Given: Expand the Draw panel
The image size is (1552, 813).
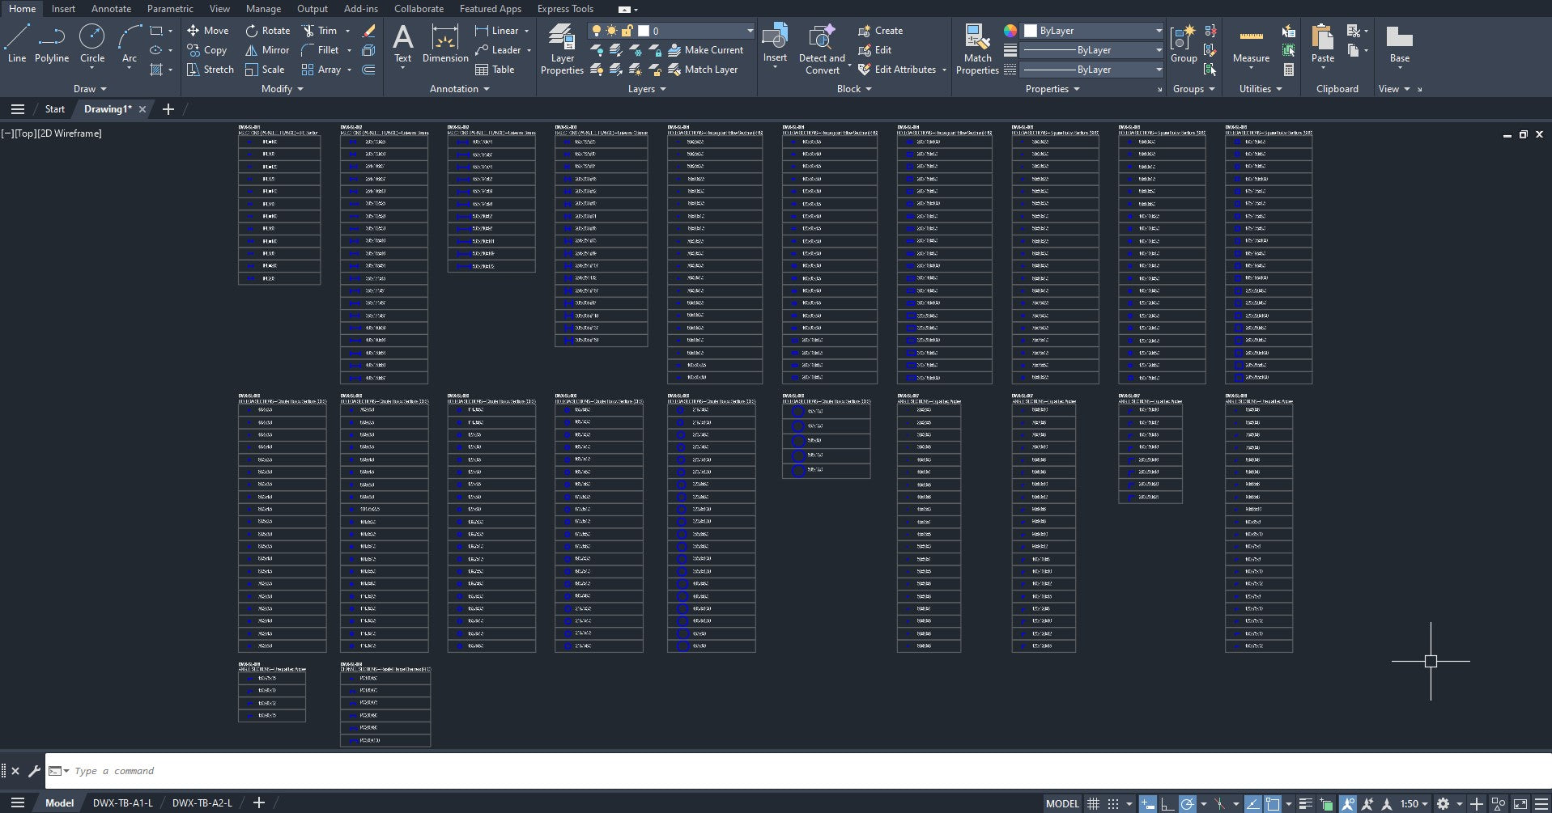Looking at the screenshot, I should tap(90, 89).
